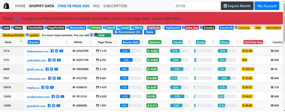Toggle the update checkbox

27,35
